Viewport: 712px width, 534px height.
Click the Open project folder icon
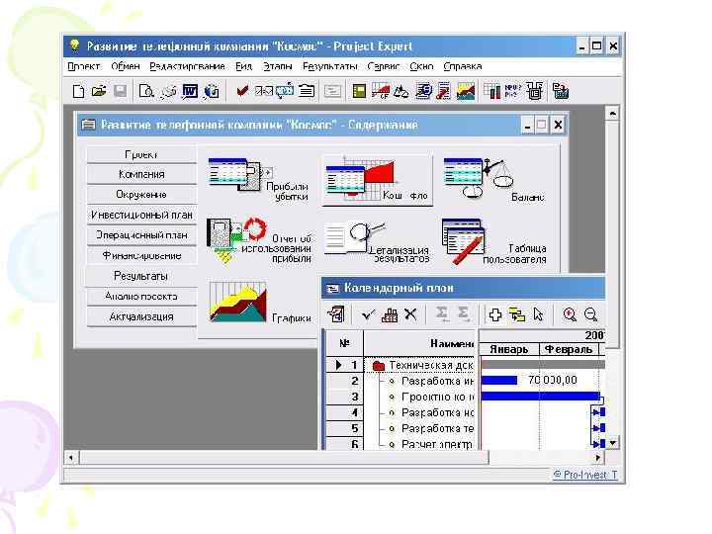tap(99, 91)
